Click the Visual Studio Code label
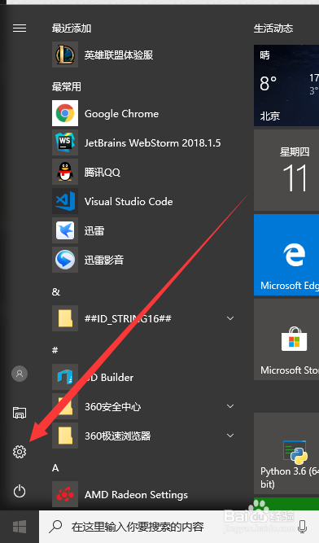The width and height of the screenshot is (319, 543). pos(129,202)
